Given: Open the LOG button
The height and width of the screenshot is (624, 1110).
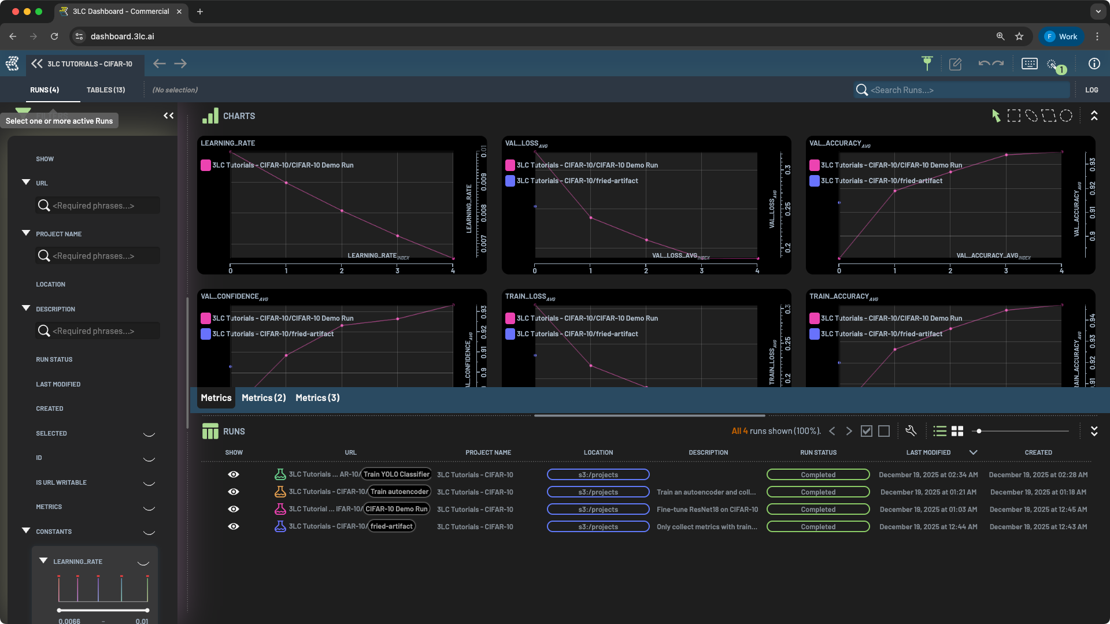Looking at the screenshot, I should [1091, 90].
